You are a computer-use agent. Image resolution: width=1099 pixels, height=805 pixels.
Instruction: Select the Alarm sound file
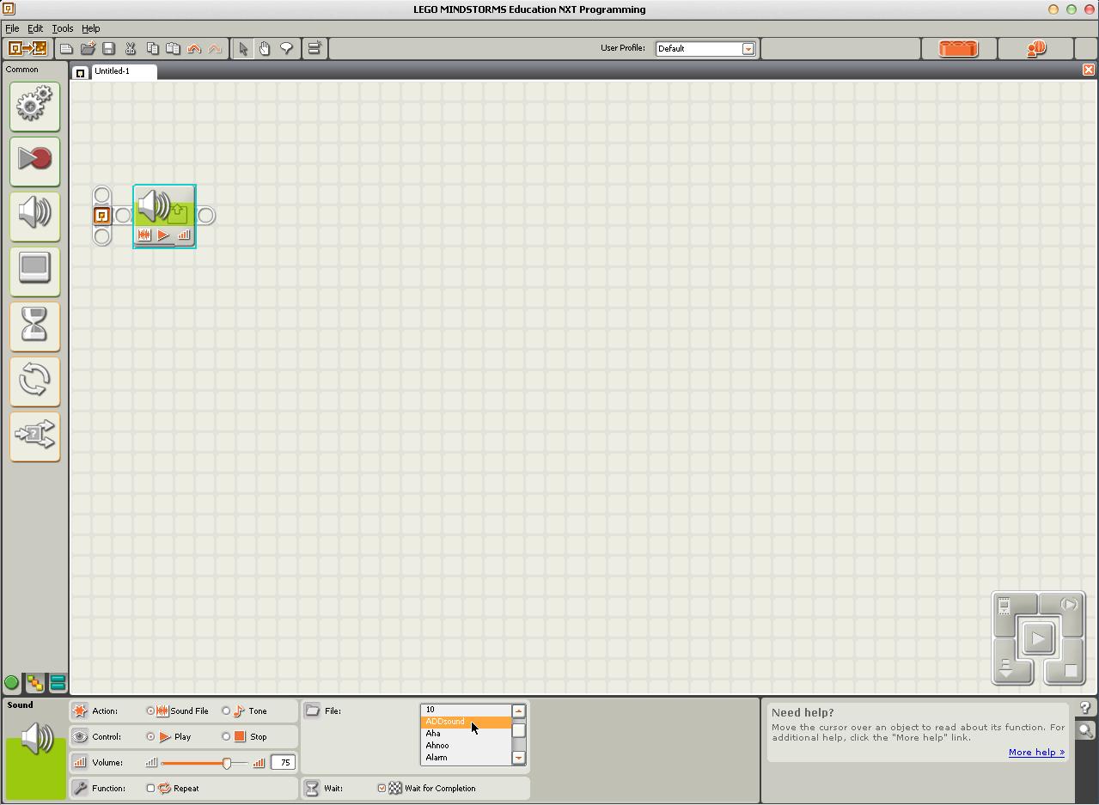coord(466,759)
